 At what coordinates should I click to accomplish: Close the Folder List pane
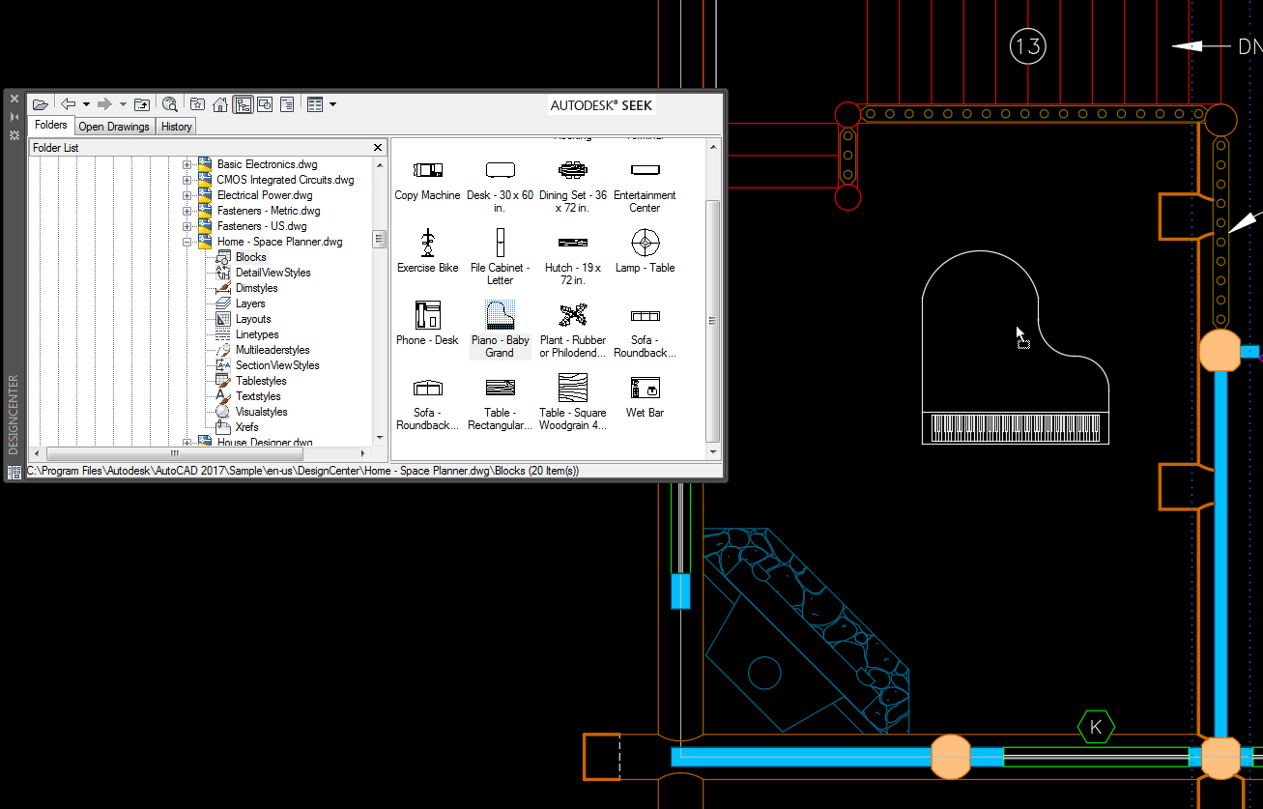tap(378, 148)
